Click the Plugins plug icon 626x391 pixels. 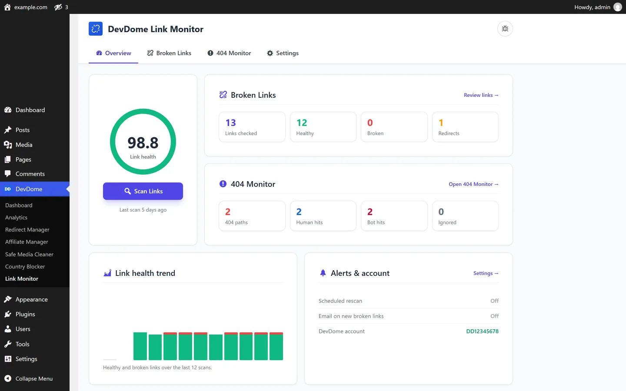8,314
